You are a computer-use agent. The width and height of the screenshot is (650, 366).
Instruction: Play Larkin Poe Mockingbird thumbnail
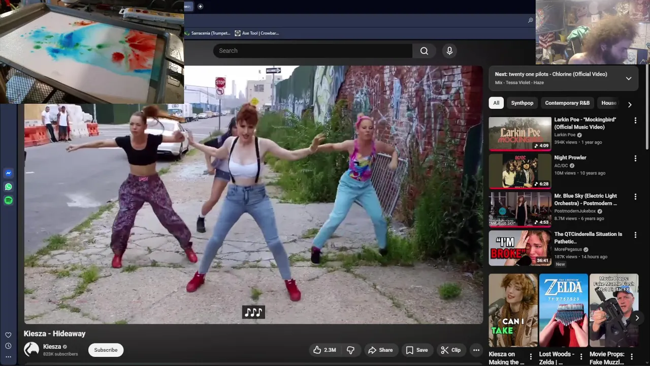coord(520,134)
